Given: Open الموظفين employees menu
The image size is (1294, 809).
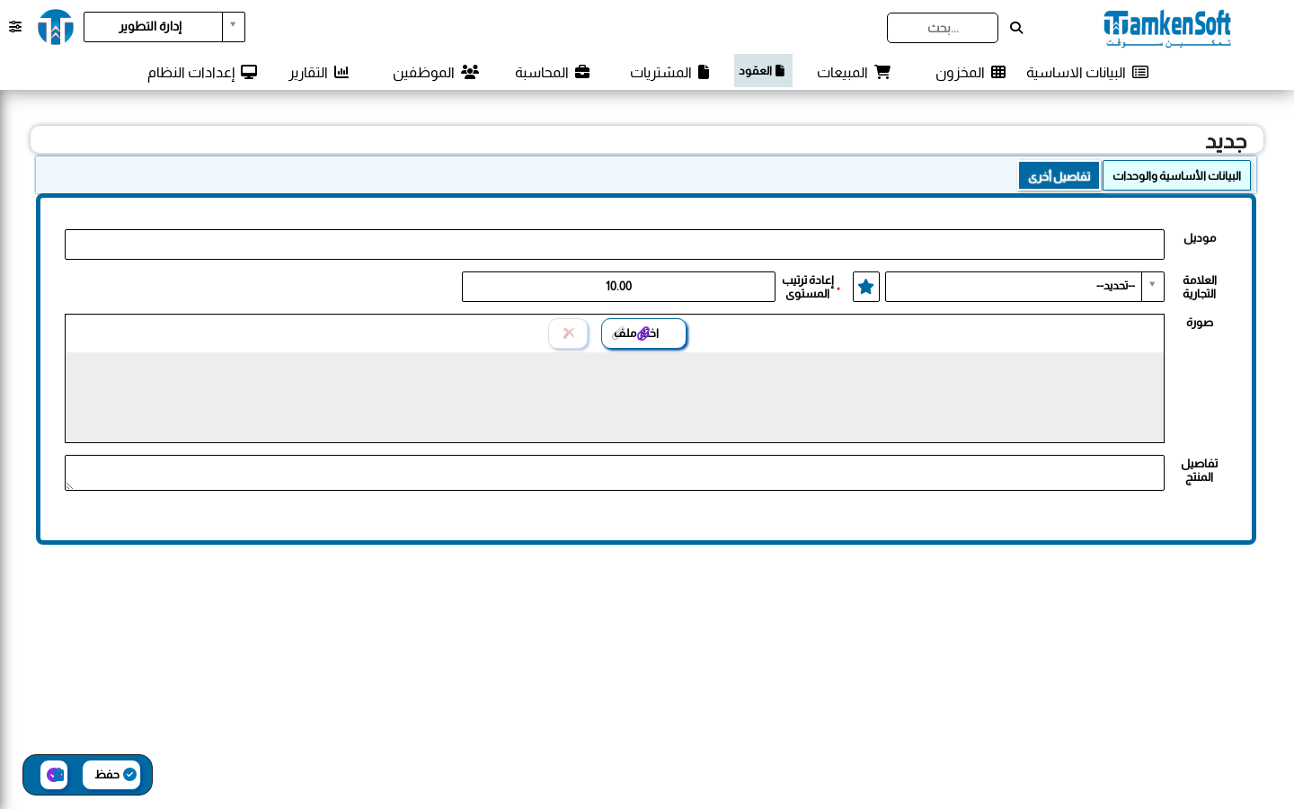Looking at the screenshot, I should [435, 72].
